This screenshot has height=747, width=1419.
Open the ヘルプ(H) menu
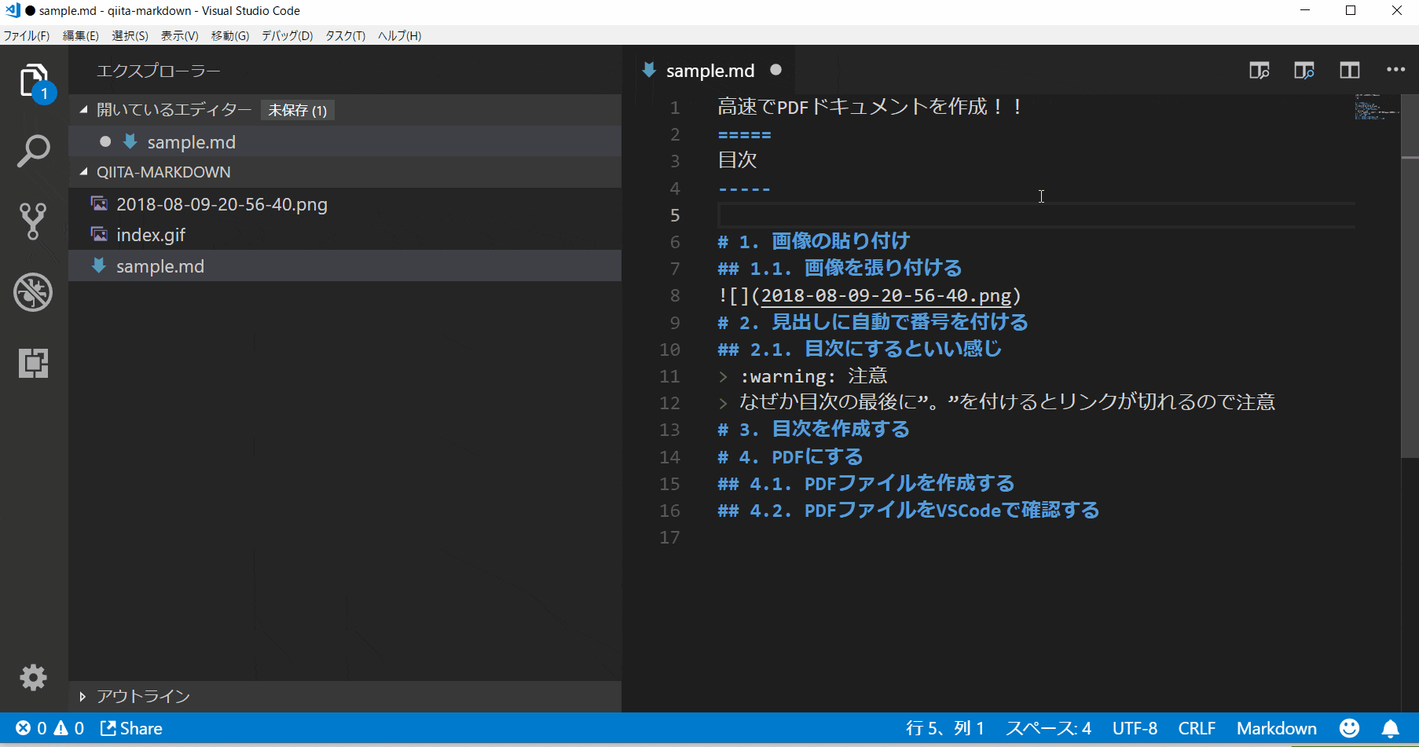[399, 35]
